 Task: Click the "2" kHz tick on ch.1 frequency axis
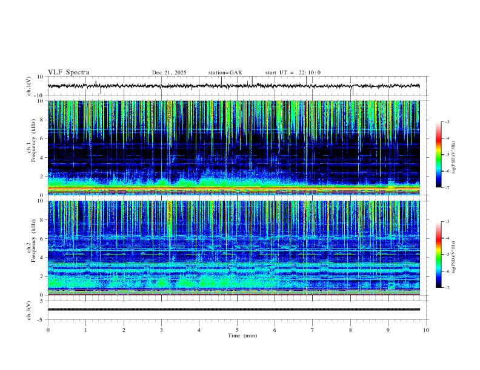[x=42, y=176]
